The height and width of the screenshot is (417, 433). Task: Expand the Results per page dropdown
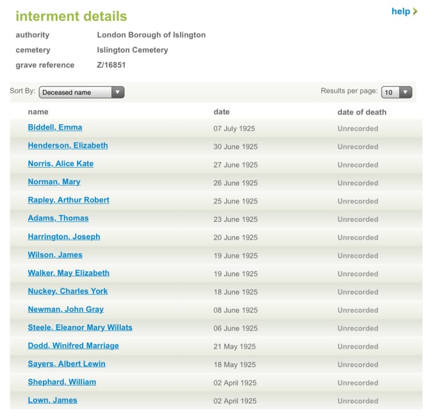pyautogui.click(x=396, y=92)
